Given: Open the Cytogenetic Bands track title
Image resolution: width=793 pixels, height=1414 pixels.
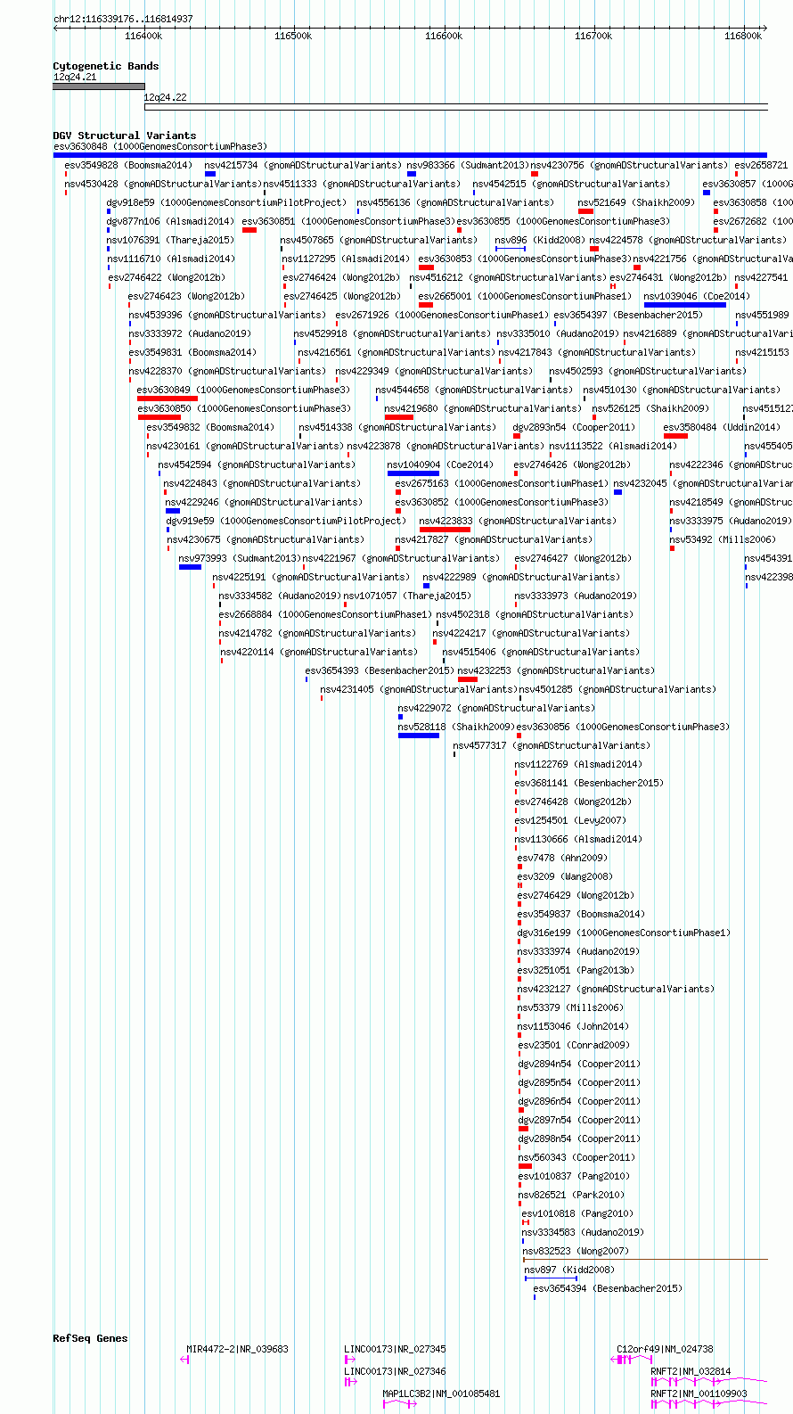Looking at the screenshot, I should click(x=106, y=66).
